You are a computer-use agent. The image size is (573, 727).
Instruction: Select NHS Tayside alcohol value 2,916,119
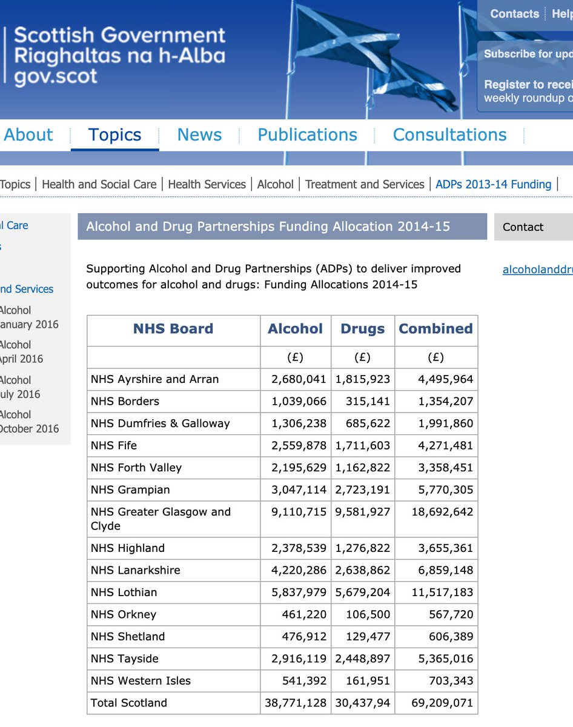point(299,659)
